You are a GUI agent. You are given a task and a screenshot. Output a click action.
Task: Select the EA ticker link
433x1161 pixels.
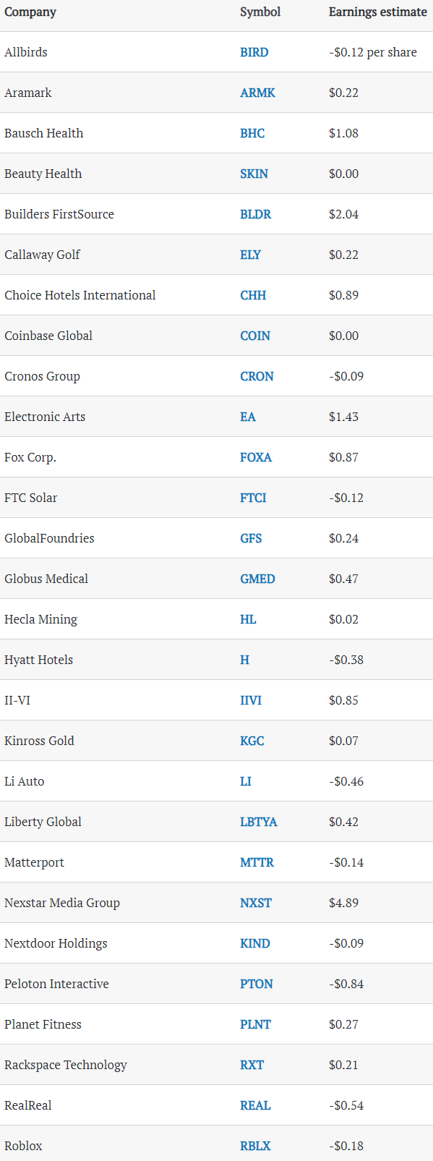[x=248, y=417]
